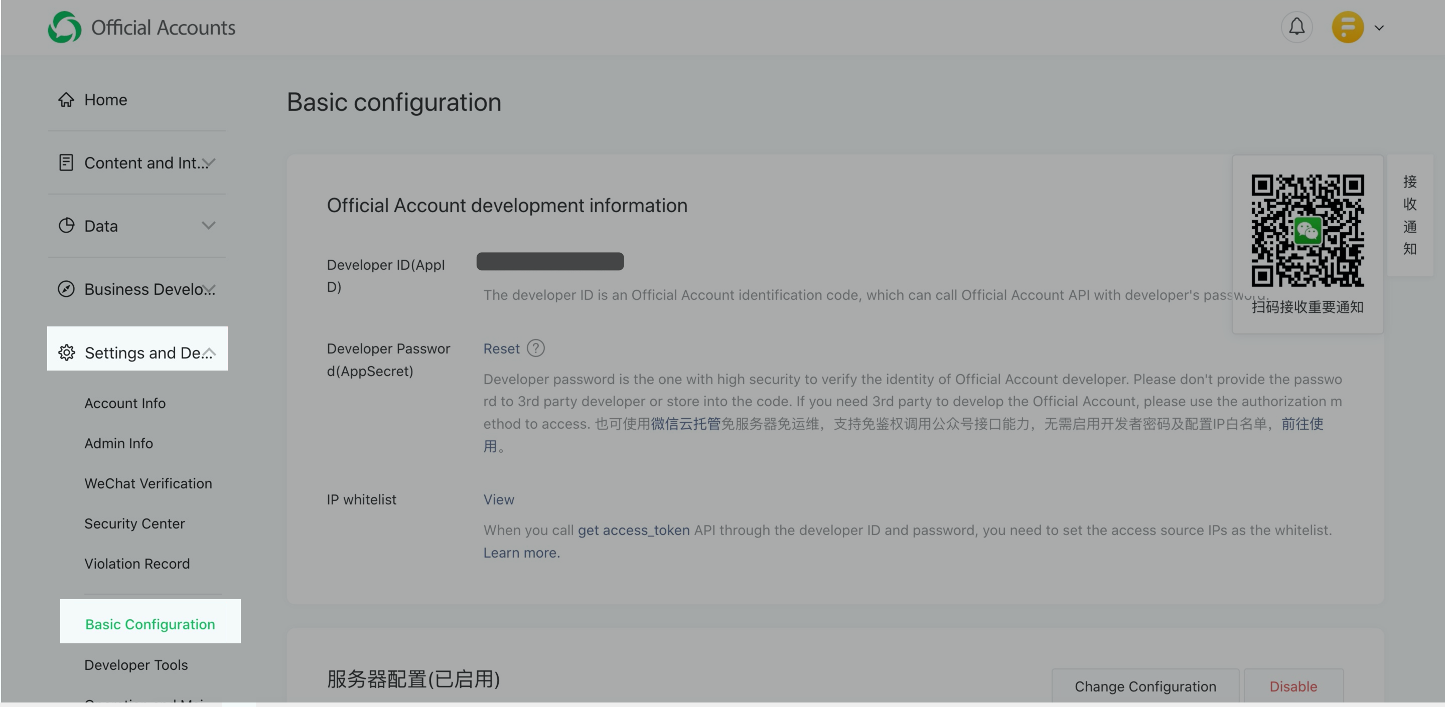The width and height of the screenshot is (1445, 707).
Task: Click the Official Accounts green logo
Action: click(x=65, y=27)
